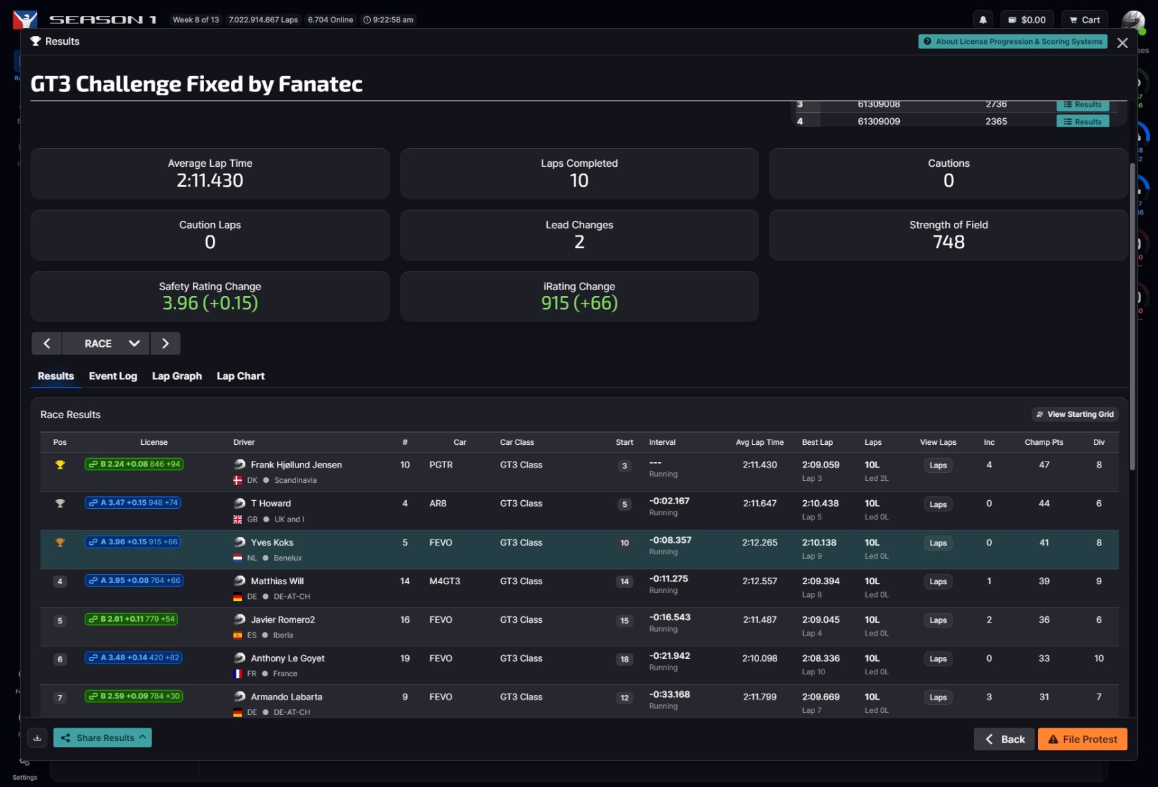Click the account balance $0.00

(1027, 20)
